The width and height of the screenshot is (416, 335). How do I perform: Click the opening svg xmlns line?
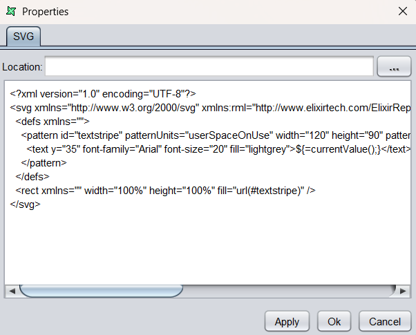click(x=210, y=108)
